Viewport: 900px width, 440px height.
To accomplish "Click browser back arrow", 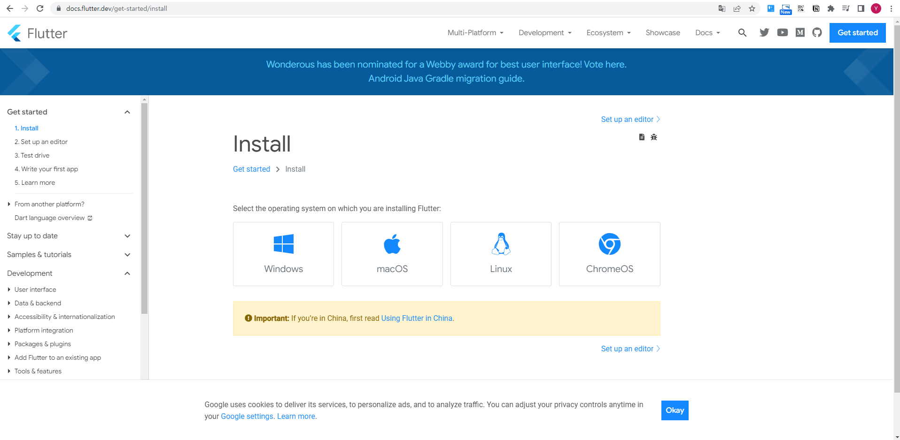I will (x=10, y=8).
